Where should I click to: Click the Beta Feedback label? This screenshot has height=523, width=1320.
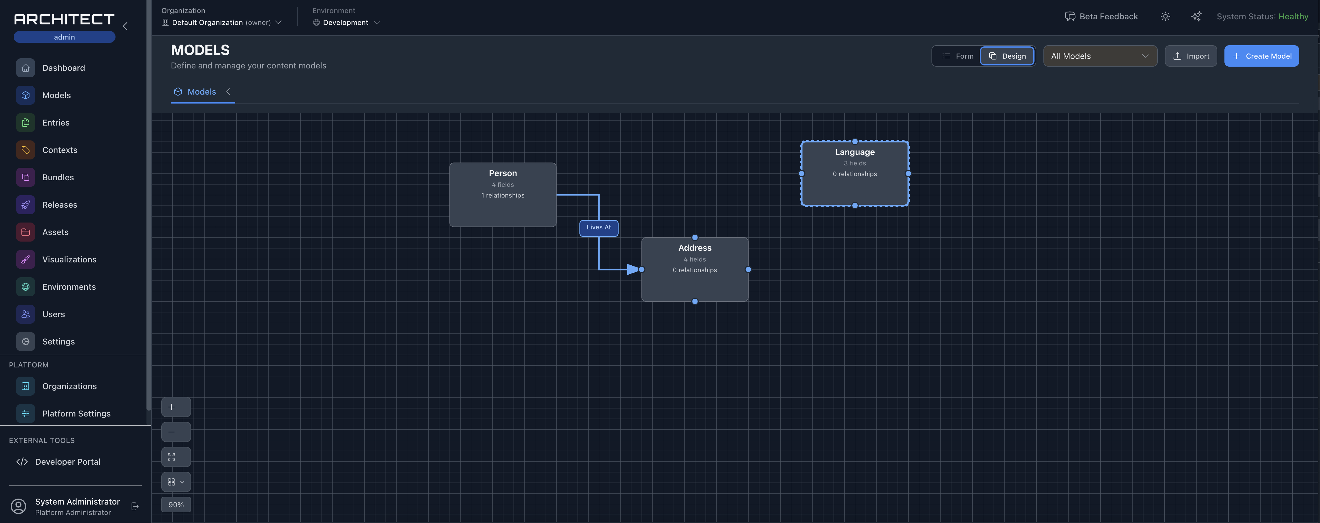tap(1108, 16)
